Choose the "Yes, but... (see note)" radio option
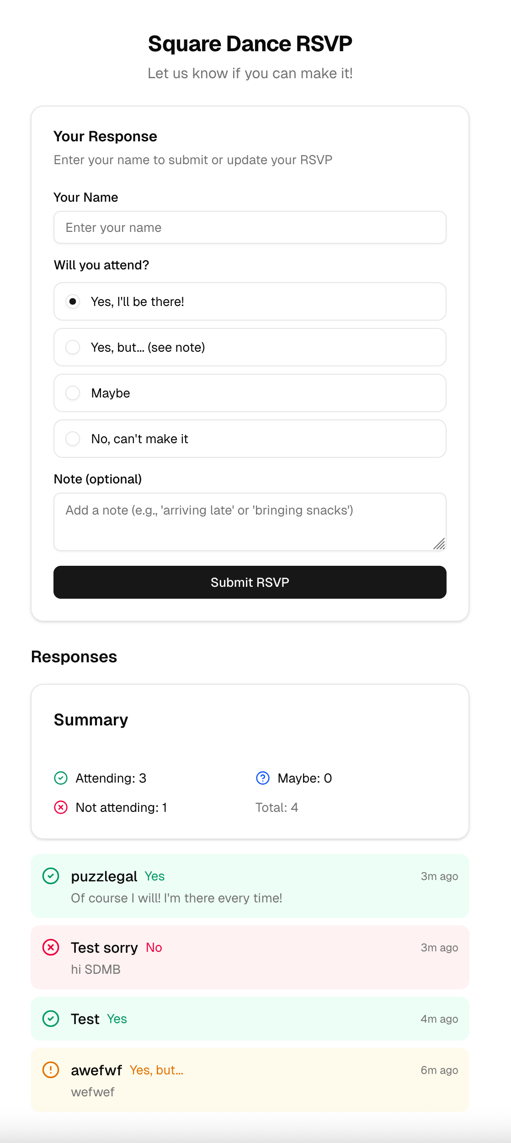 click(73, 347)
